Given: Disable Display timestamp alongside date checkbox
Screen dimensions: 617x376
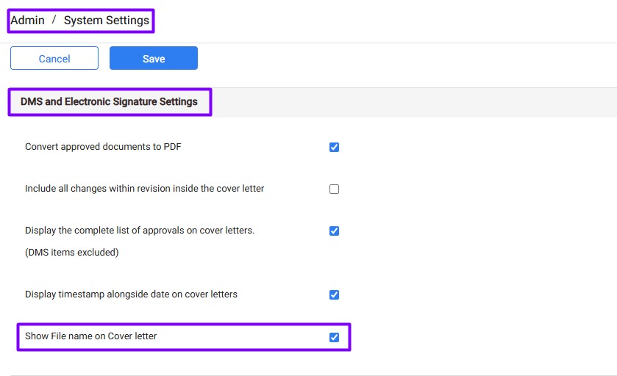Looking at the screenshot, I should tap(334, 294).
